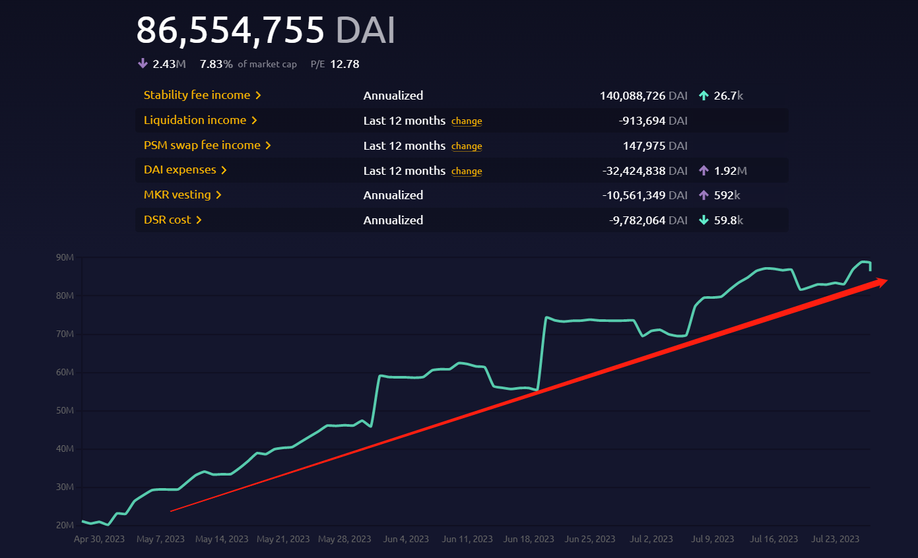Click the chevron after PSM swap fee income

click(x=268, y=146)
